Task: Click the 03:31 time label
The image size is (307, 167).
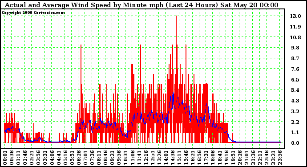Action: point(45,158)
